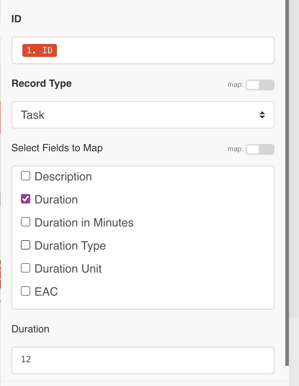
Task: Toggle the map switch for Record Type
Action: 260,85
